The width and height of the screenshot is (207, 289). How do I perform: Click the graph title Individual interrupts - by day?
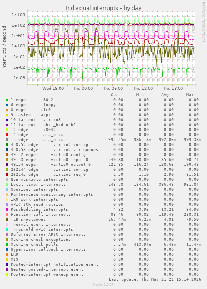click(104, 8)
